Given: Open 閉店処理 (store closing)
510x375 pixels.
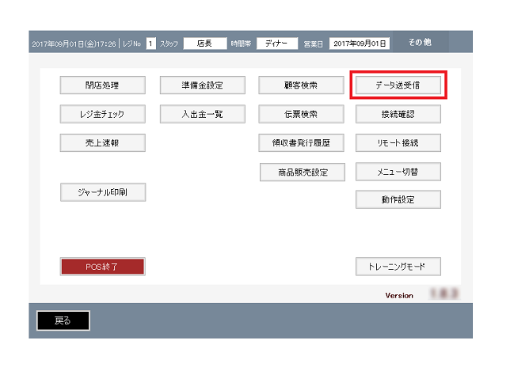Looking at the screenshot, I should pyautogui.click(x=102, y=85).
